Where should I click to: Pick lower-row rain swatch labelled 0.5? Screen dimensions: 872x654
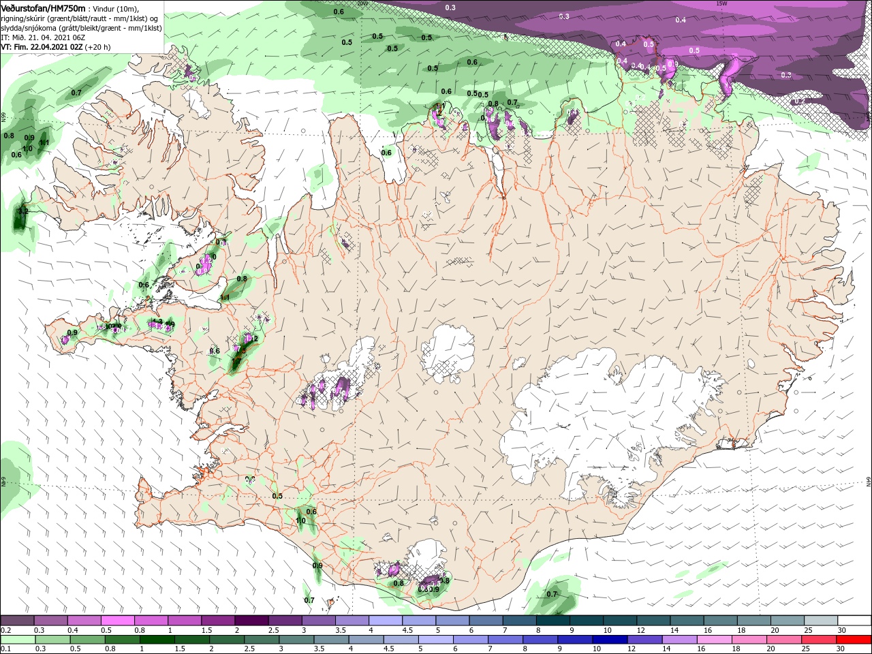point(87,640)
